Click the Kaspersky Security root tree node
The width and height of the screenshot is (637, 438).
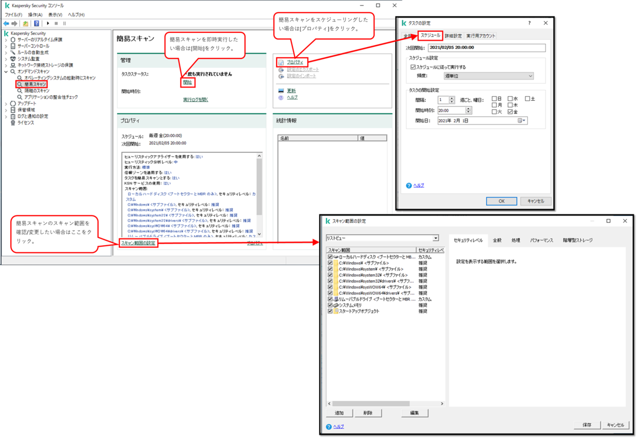(x=25, y=33)
